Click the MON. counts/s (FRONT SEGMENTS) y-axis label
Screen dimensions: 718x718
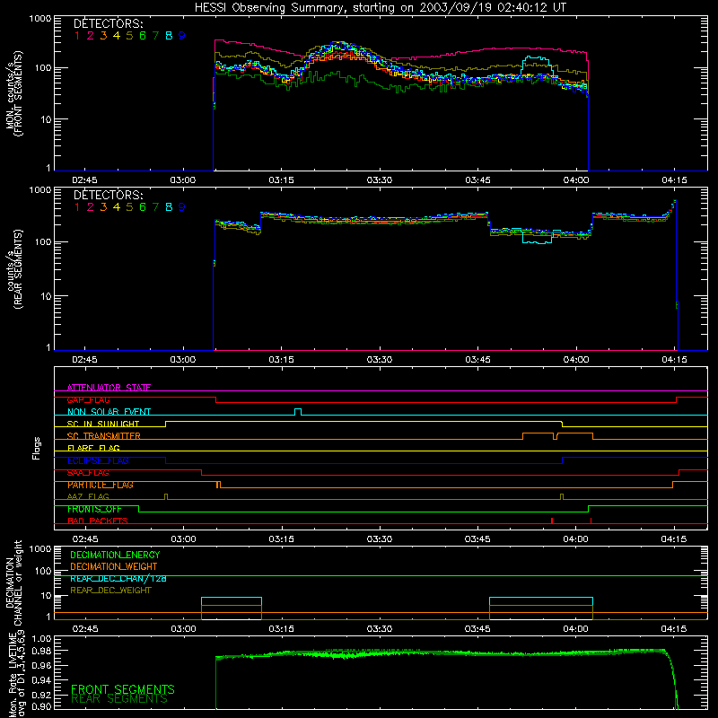pos(13,93)
